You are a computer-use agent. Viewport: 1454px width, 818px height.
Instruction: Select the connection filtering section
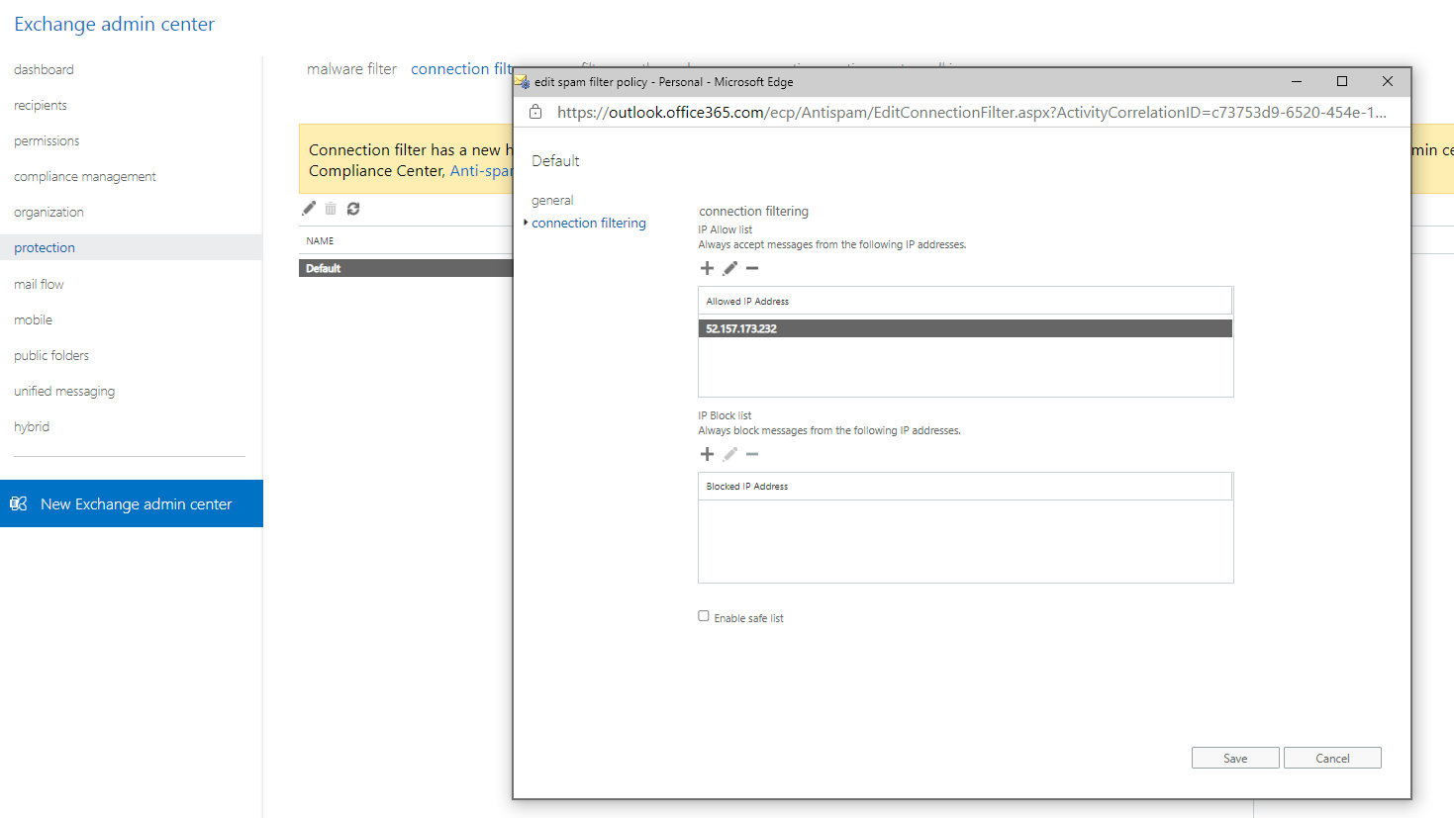tap(589, 223)
